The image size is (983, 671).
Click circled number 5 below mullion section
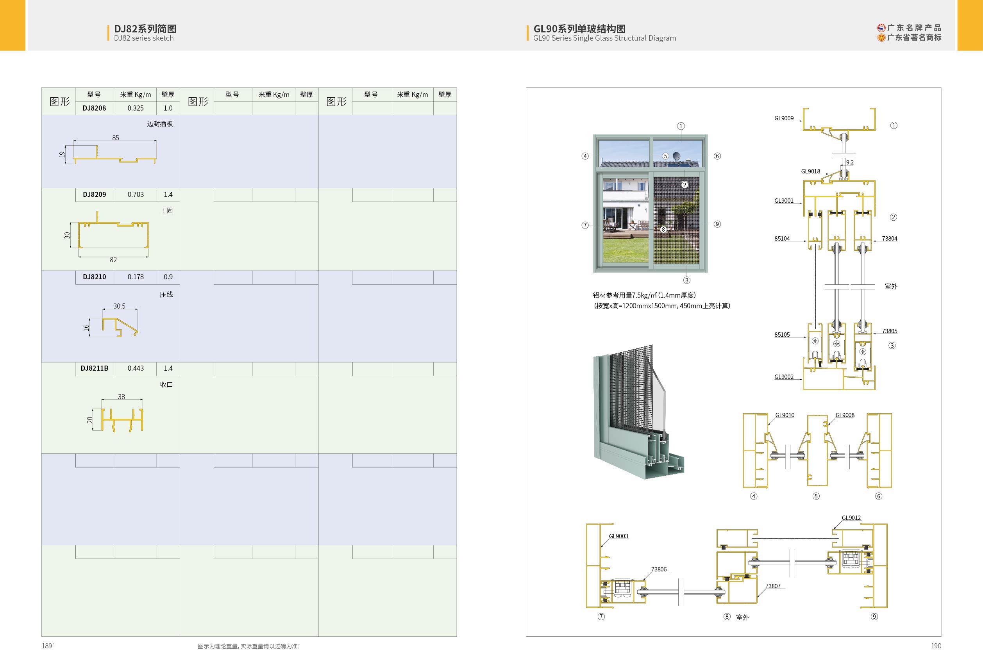pyautogui.click(x=816, y=496)
